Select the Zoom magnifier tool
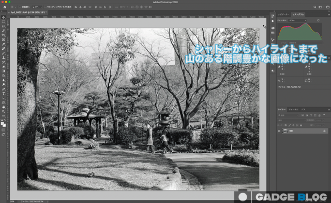331x203 pixels. (x=4, y=111)
